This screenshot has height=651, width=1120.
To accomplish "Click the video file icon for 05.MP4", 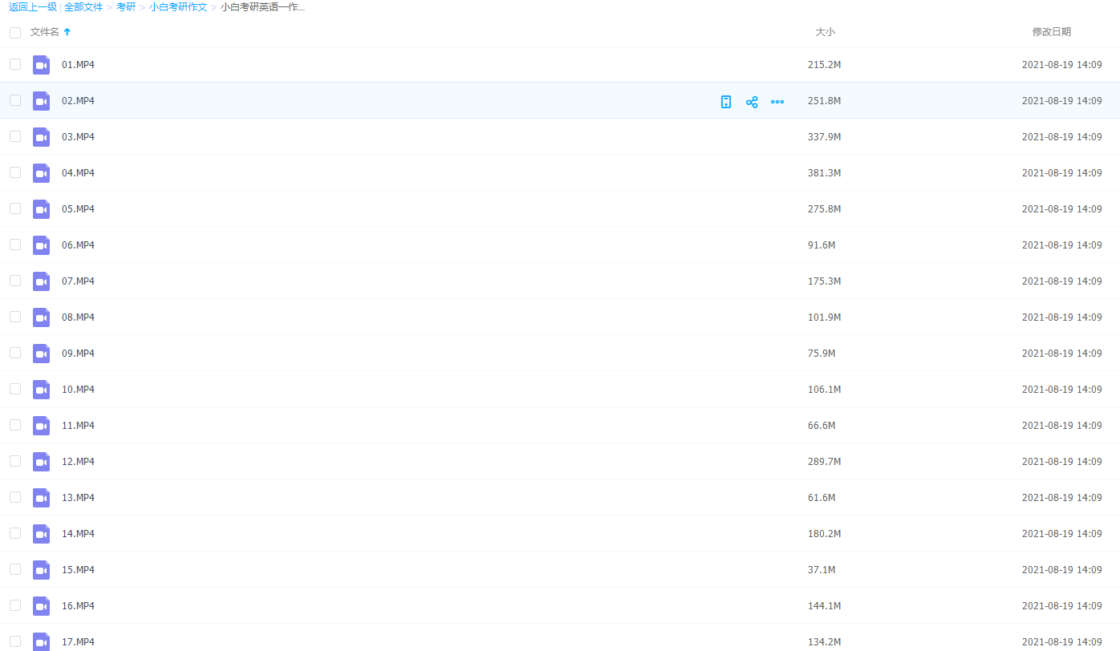I will (41, 209).
